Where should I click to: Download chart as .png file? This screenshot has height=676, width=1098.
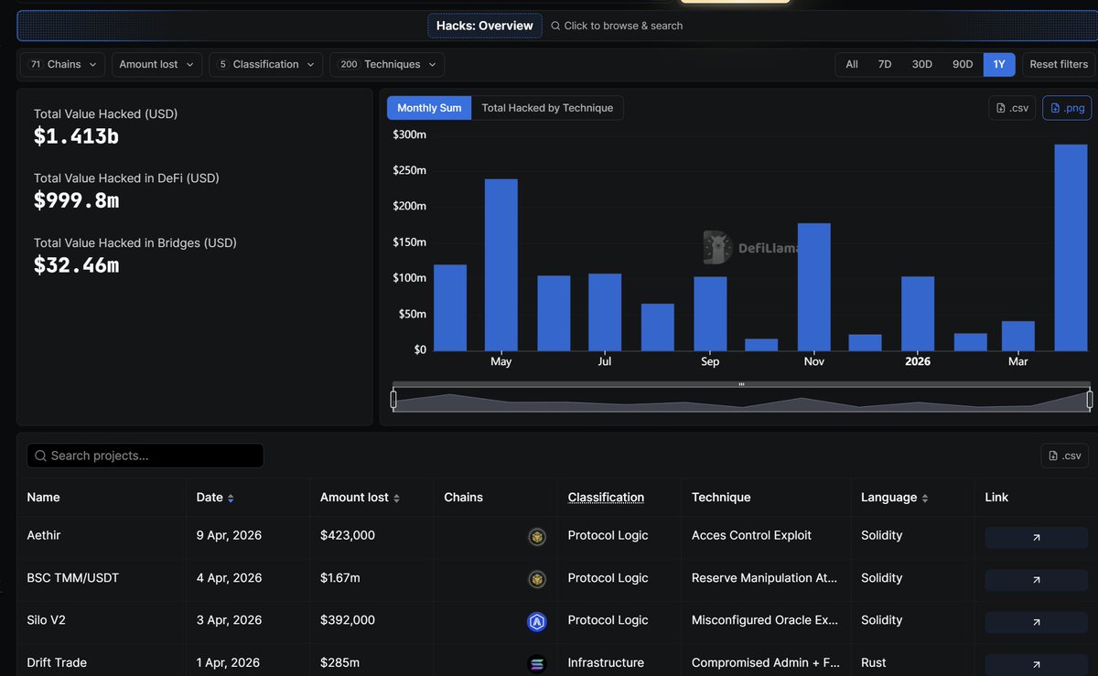(1067, 108)
